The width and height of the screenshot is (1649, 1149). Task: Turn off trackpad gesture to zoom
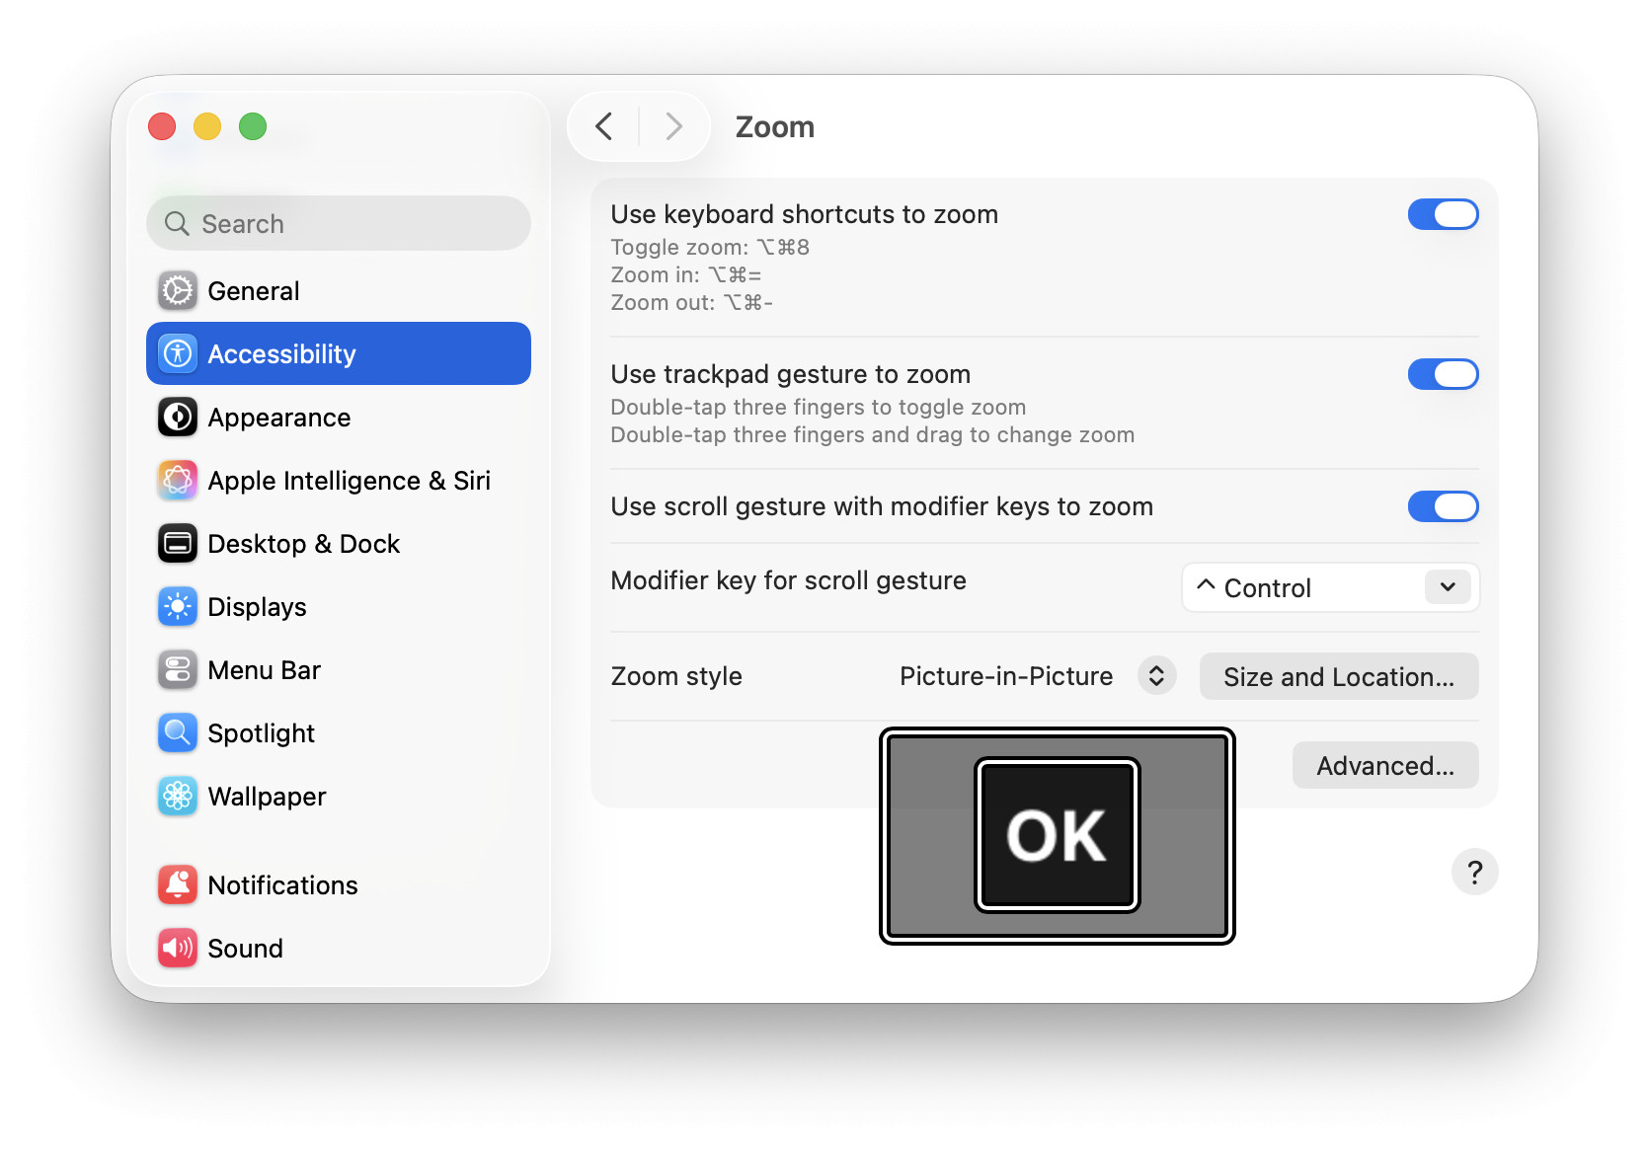coord(1444,374)
